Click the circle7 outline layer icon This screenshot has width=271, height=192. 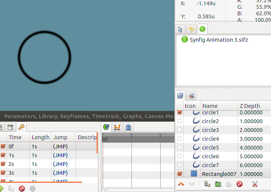point(196,165)
